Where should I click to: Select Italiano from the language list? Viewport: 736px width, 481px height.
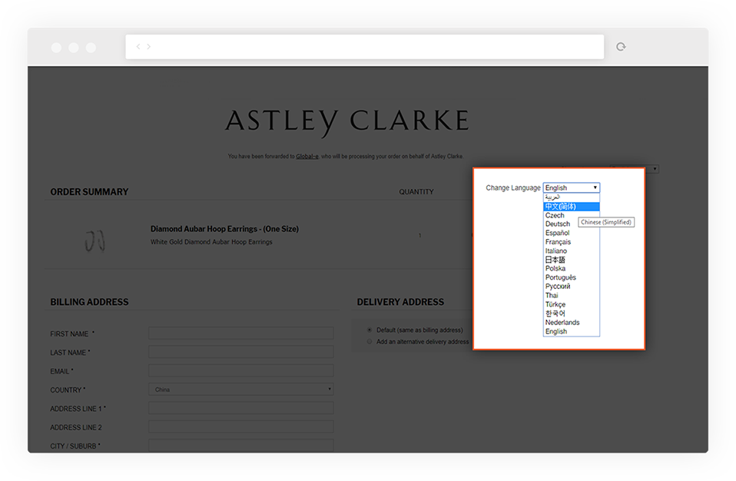coord(572,251)
